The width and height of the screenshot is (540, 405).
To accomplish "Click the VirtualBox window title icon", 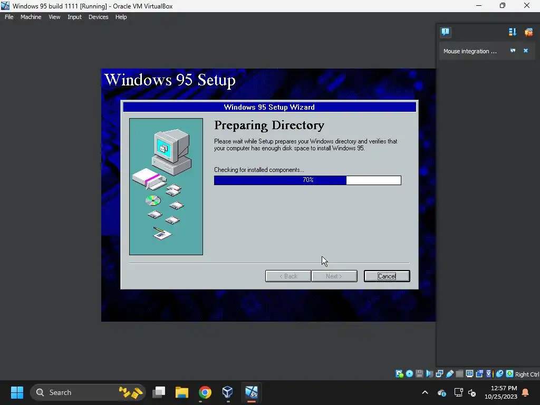I will (x=5, y=6).
